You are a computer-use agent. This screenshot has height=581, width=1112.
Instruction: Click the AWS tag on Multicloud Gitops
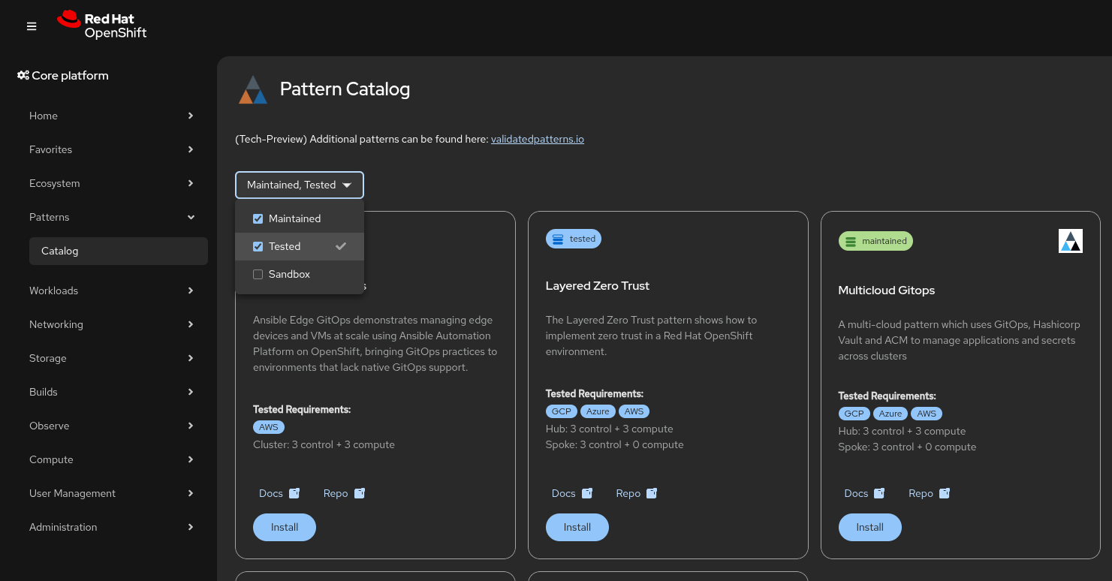(x=927, y=414)
